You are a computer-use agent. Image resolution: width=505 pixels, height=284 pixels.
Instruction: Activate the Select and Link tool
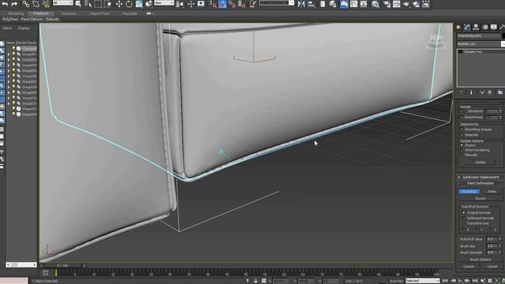tap(26, 4)
